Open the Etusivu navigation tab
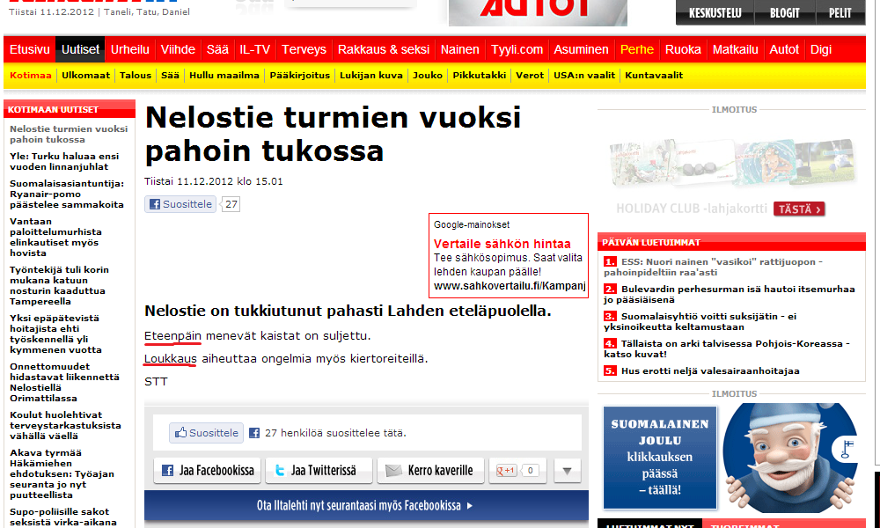The height and width of the screenshot is (528, 880). (x=30, y=49)
